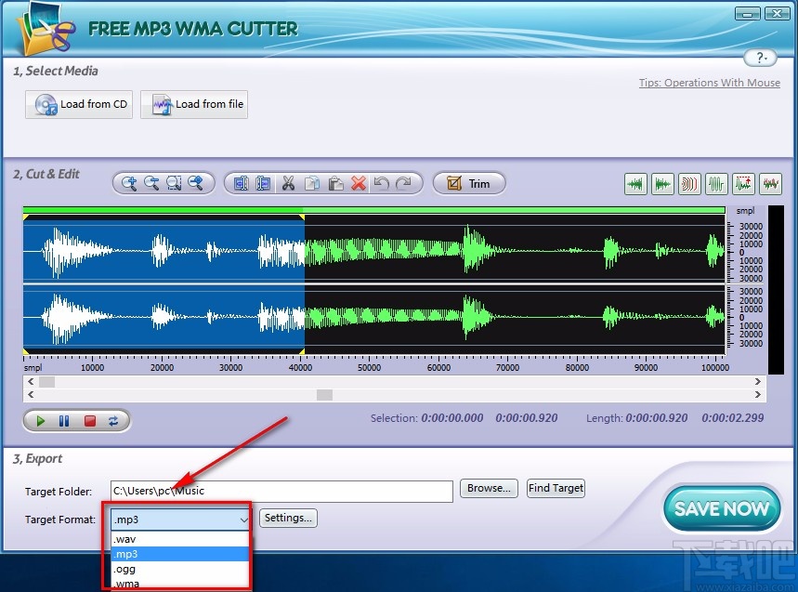Click the lower channel waveform
The height and width of the screenshot is (592, 798).
coord(374,317)
